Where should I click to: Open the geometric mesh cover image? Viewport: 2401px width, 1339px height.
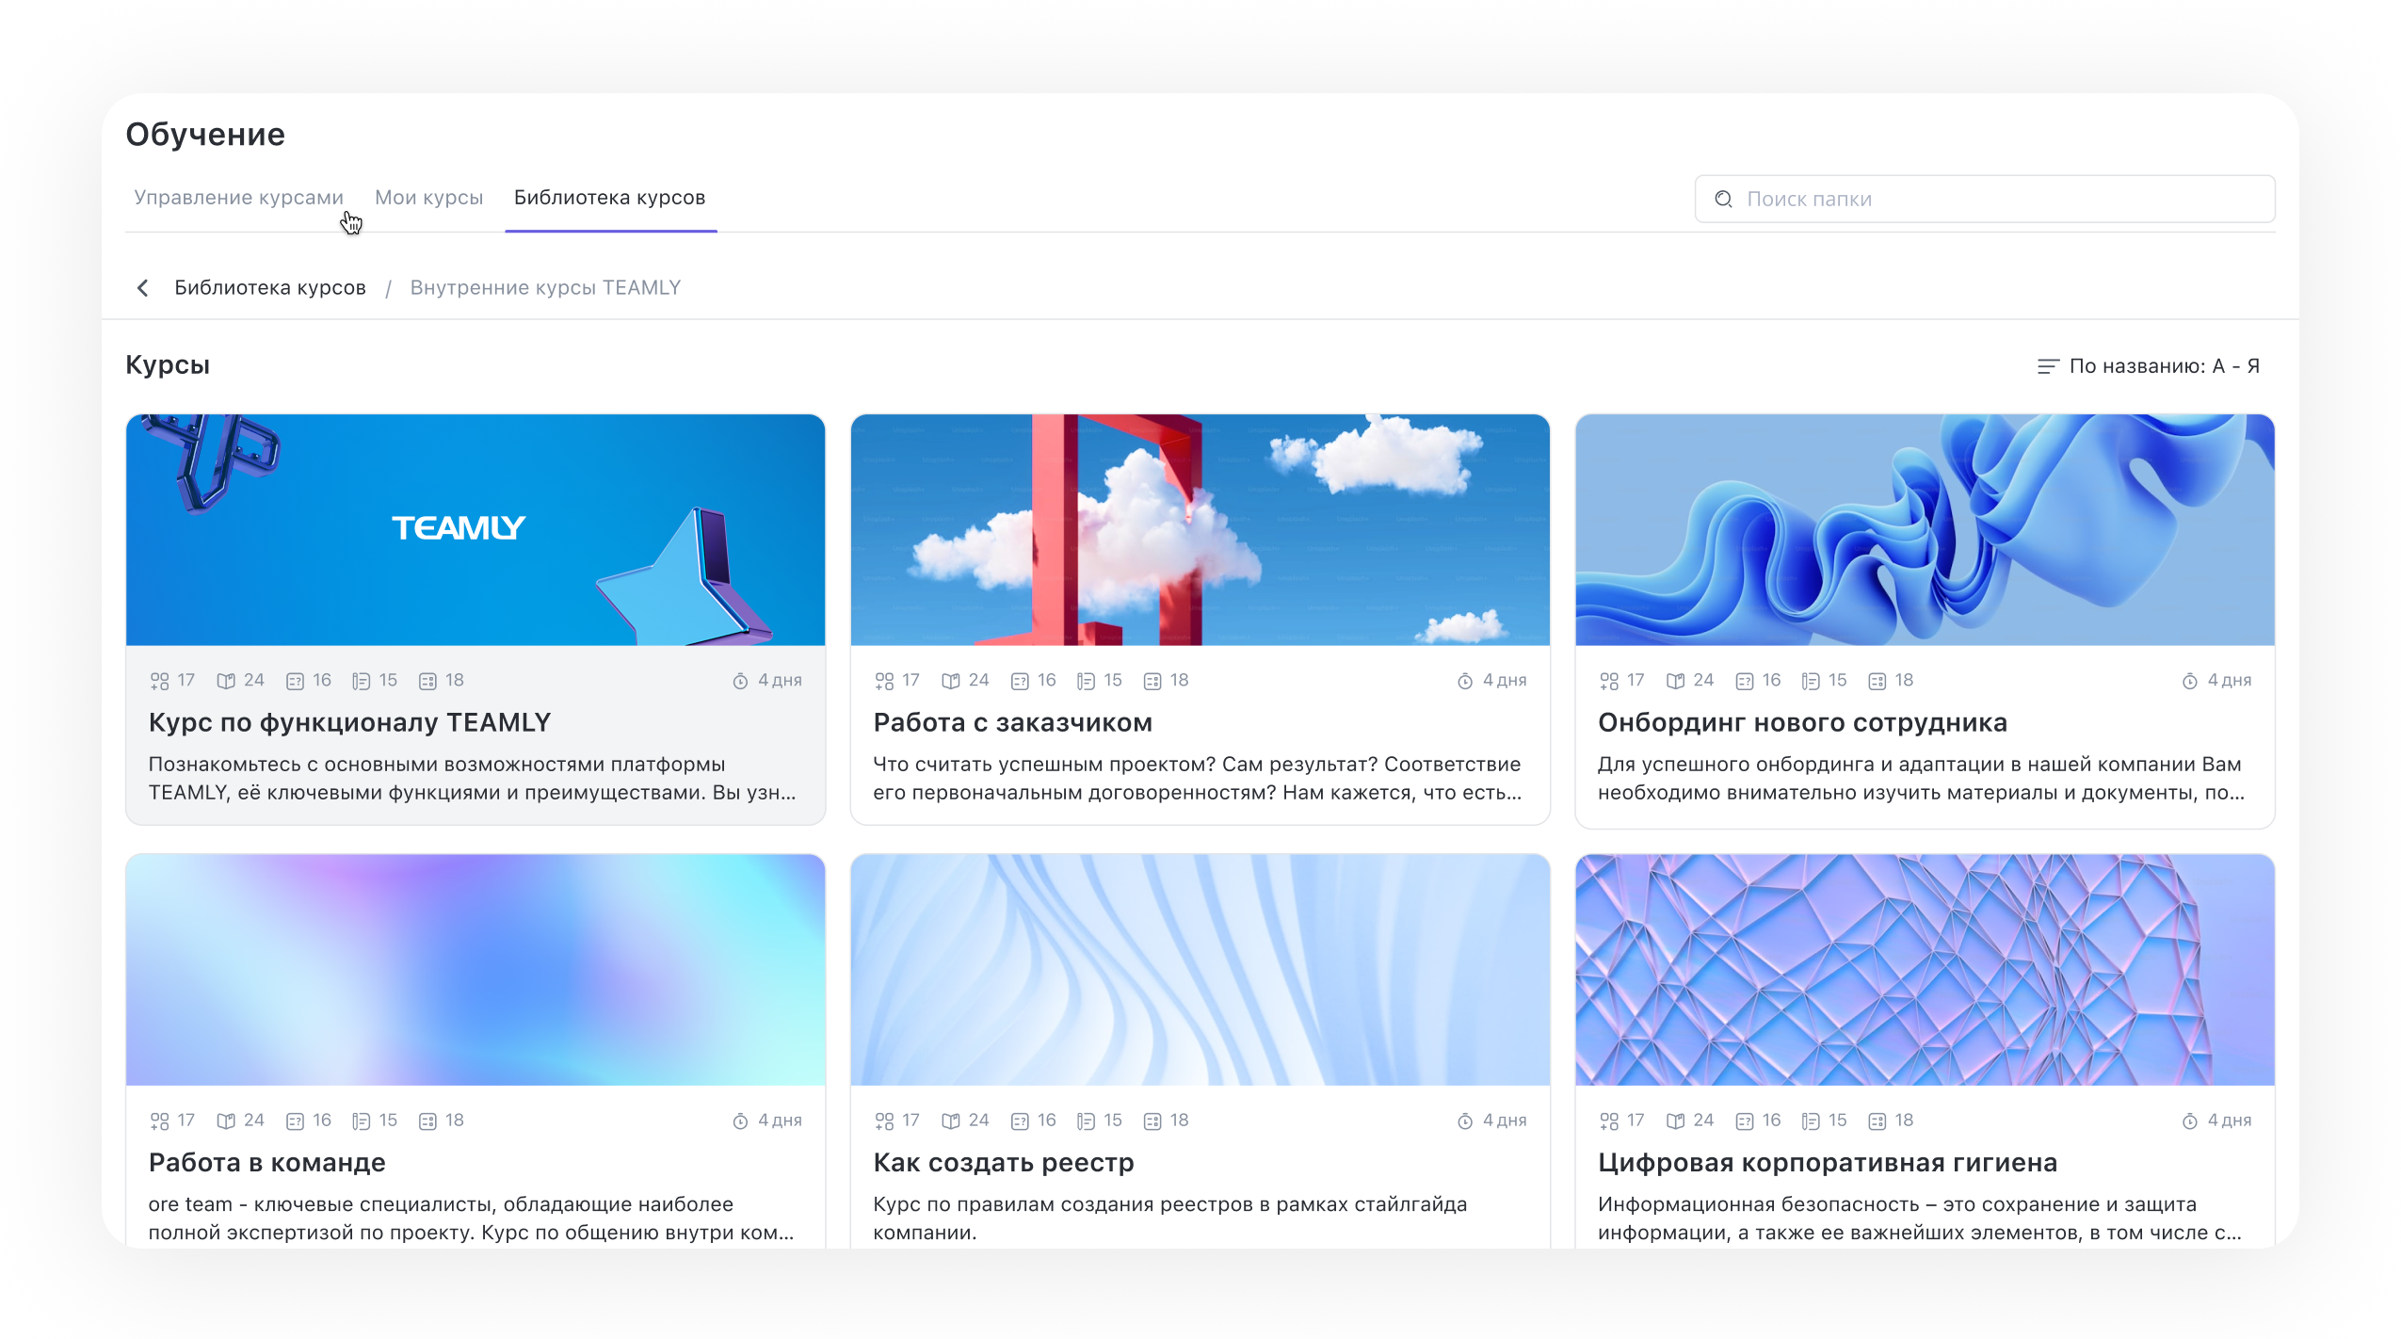[x=1925, y=969]
